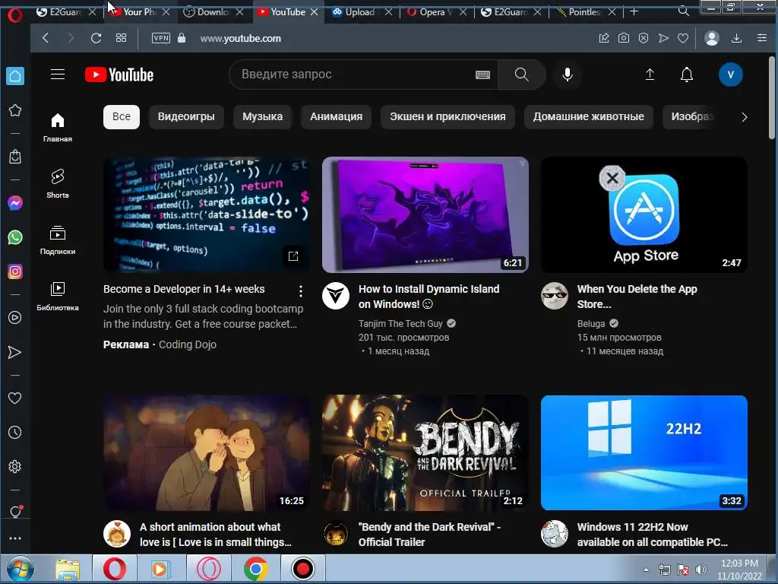Screen dimensions: 778x584
Task: Open 'Библиотека' in YouTube sidebar
Action: [58, 297]
